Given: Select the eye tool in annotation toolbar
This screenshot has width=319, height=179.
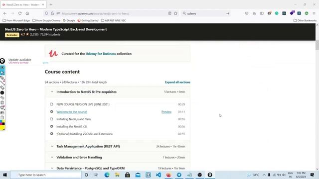Looking at the screenshot, I should click(x=2, y=68).
